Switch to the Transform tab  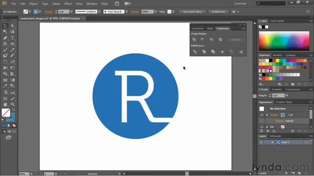197,28
